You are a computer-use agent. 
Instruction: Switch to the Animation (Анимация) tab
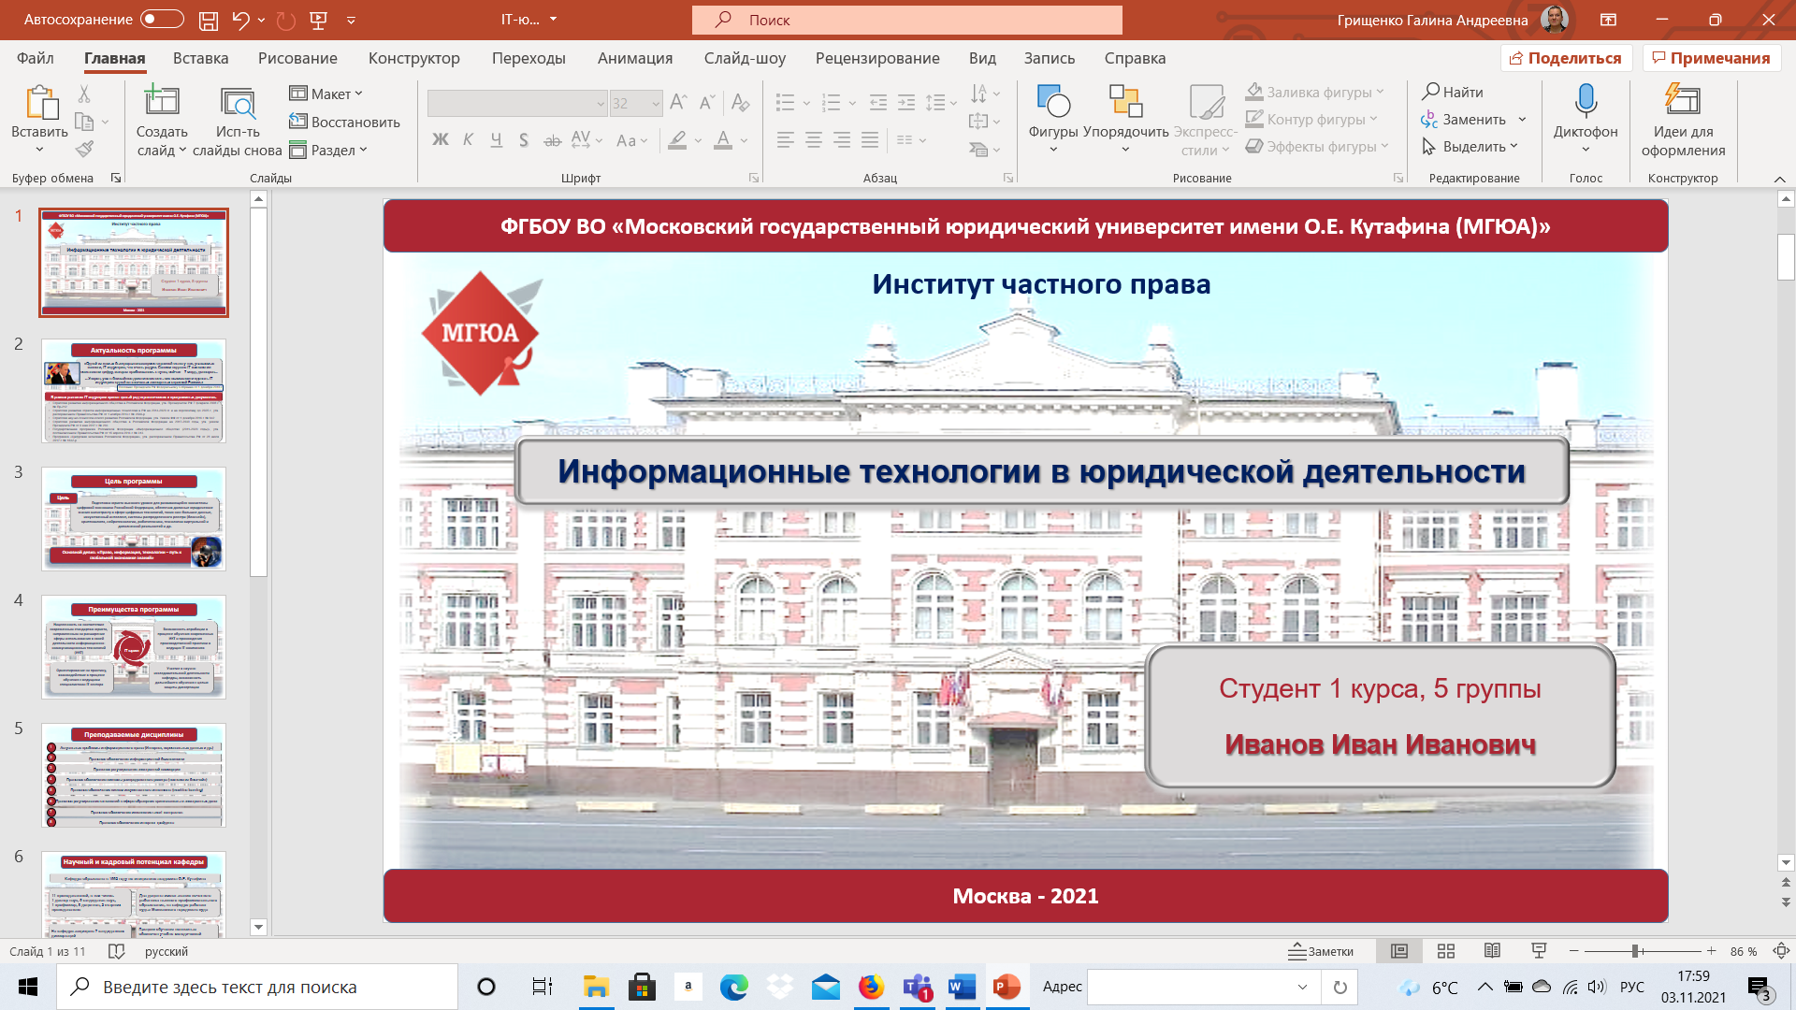click(635, 58)
